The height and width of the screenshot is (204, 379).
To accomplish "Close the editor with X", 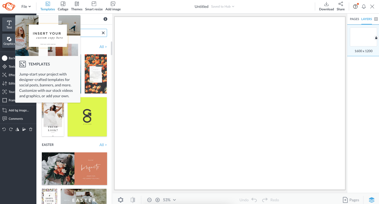I will click(372, 7).
